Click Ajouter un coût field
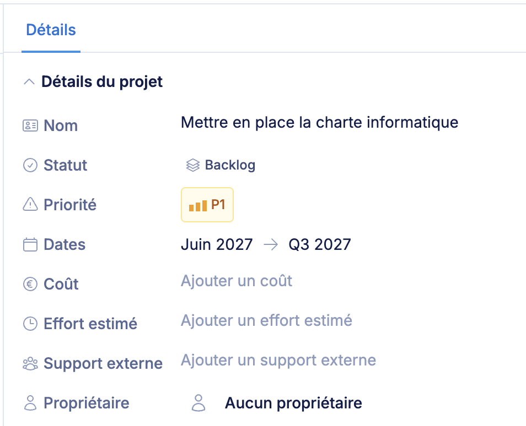The height and width of the screenshot is (426, 526). (x=237, y=281)
